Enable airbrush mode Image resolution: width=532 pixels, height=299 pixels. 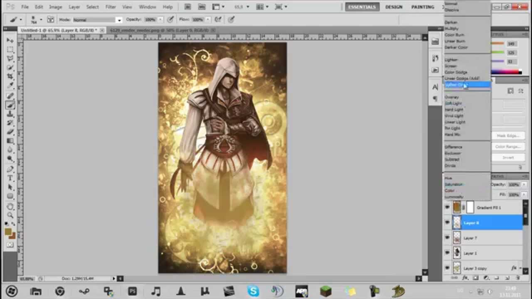point(218,20)
